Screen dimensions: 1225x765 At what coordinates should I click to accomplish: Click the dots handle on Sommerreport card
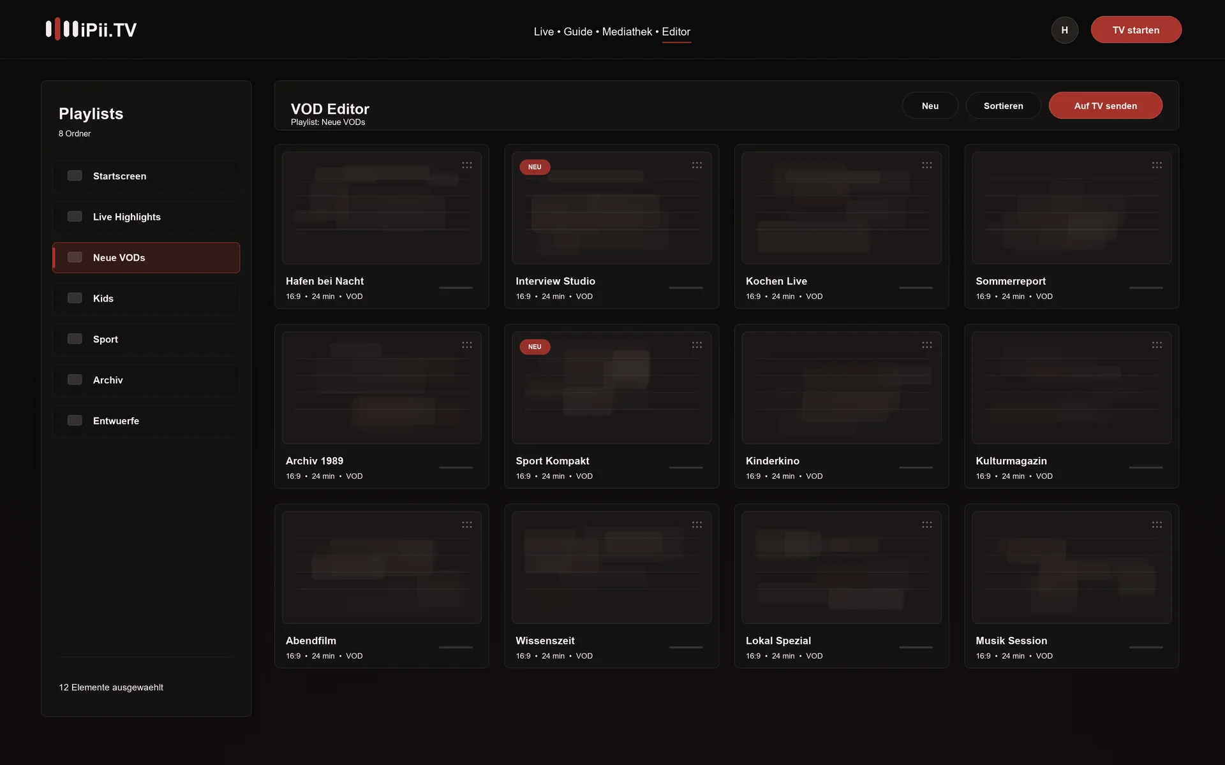1157,165
